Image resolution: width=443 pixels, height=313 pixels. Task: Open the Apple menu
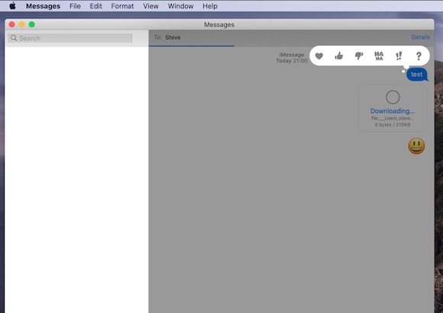tap(12, 6)
